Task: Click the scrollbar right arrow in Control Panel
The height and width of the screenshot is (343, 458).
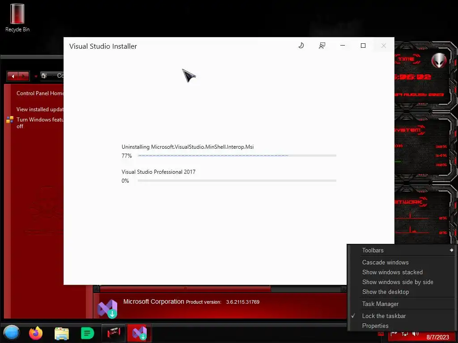Action: click(x=344, y=289)
